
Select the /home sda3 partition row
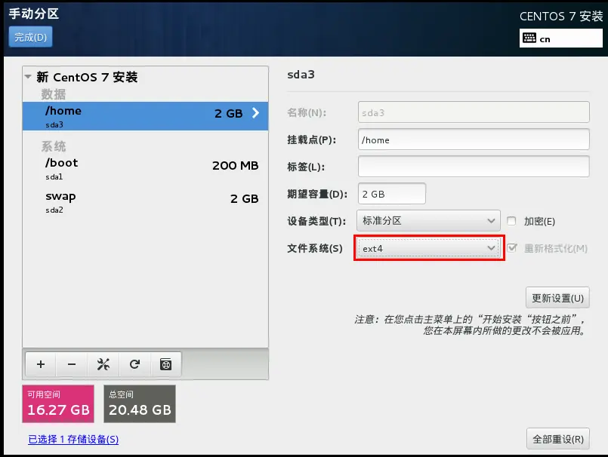pyautogui.click(x=146, y=116)
